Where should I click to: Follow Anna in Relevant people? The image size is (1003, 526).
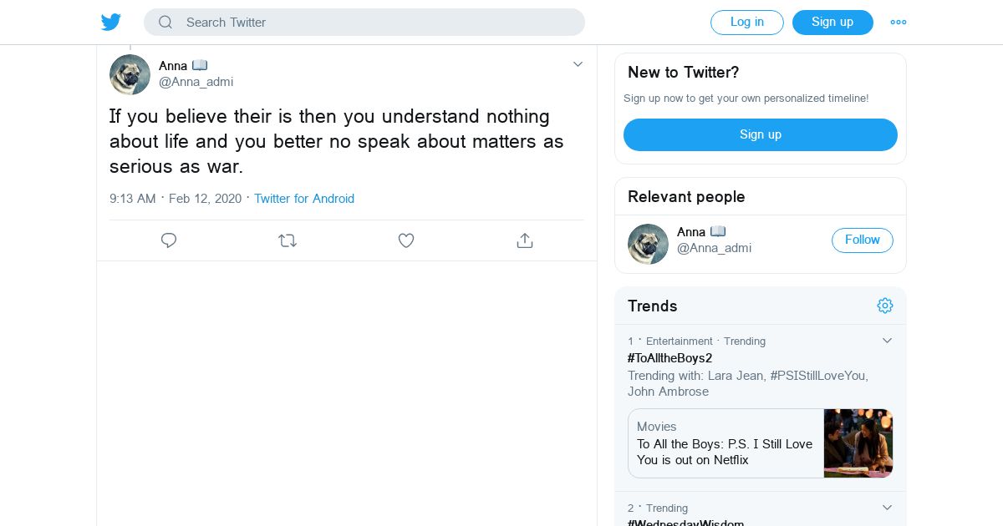point(862,240)
